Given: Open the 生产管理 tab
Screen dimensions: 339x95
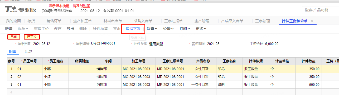Looking at the screenshot, I should (x=202, y=21).
